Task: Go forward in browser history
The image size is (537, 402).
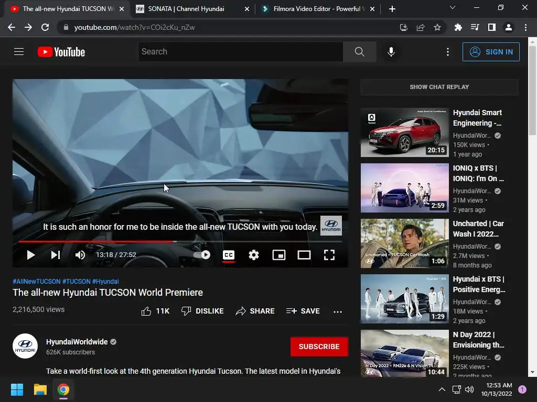Action: (x=28, y=27)
